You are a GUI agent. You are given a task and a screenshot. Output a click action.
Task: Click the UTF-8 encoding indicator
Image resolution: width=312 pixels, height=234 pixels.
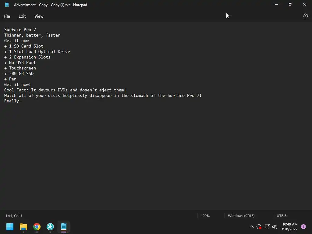coord(282,216)
